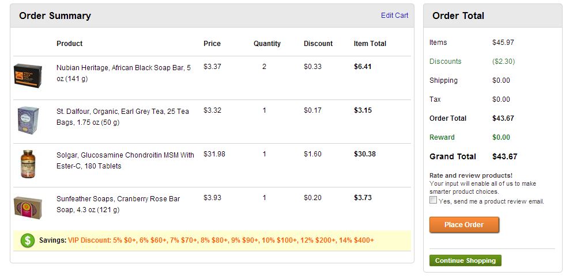Click the VIP Discount tiers text
This screenshot has height=276, width=573.
point(221,240)
